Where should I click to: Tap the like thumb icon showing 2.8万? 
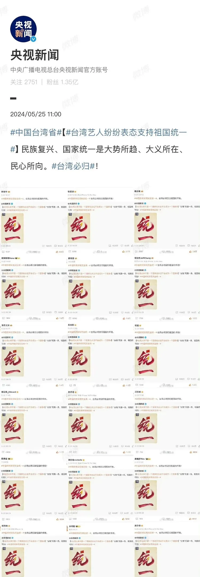click(190, 252)
